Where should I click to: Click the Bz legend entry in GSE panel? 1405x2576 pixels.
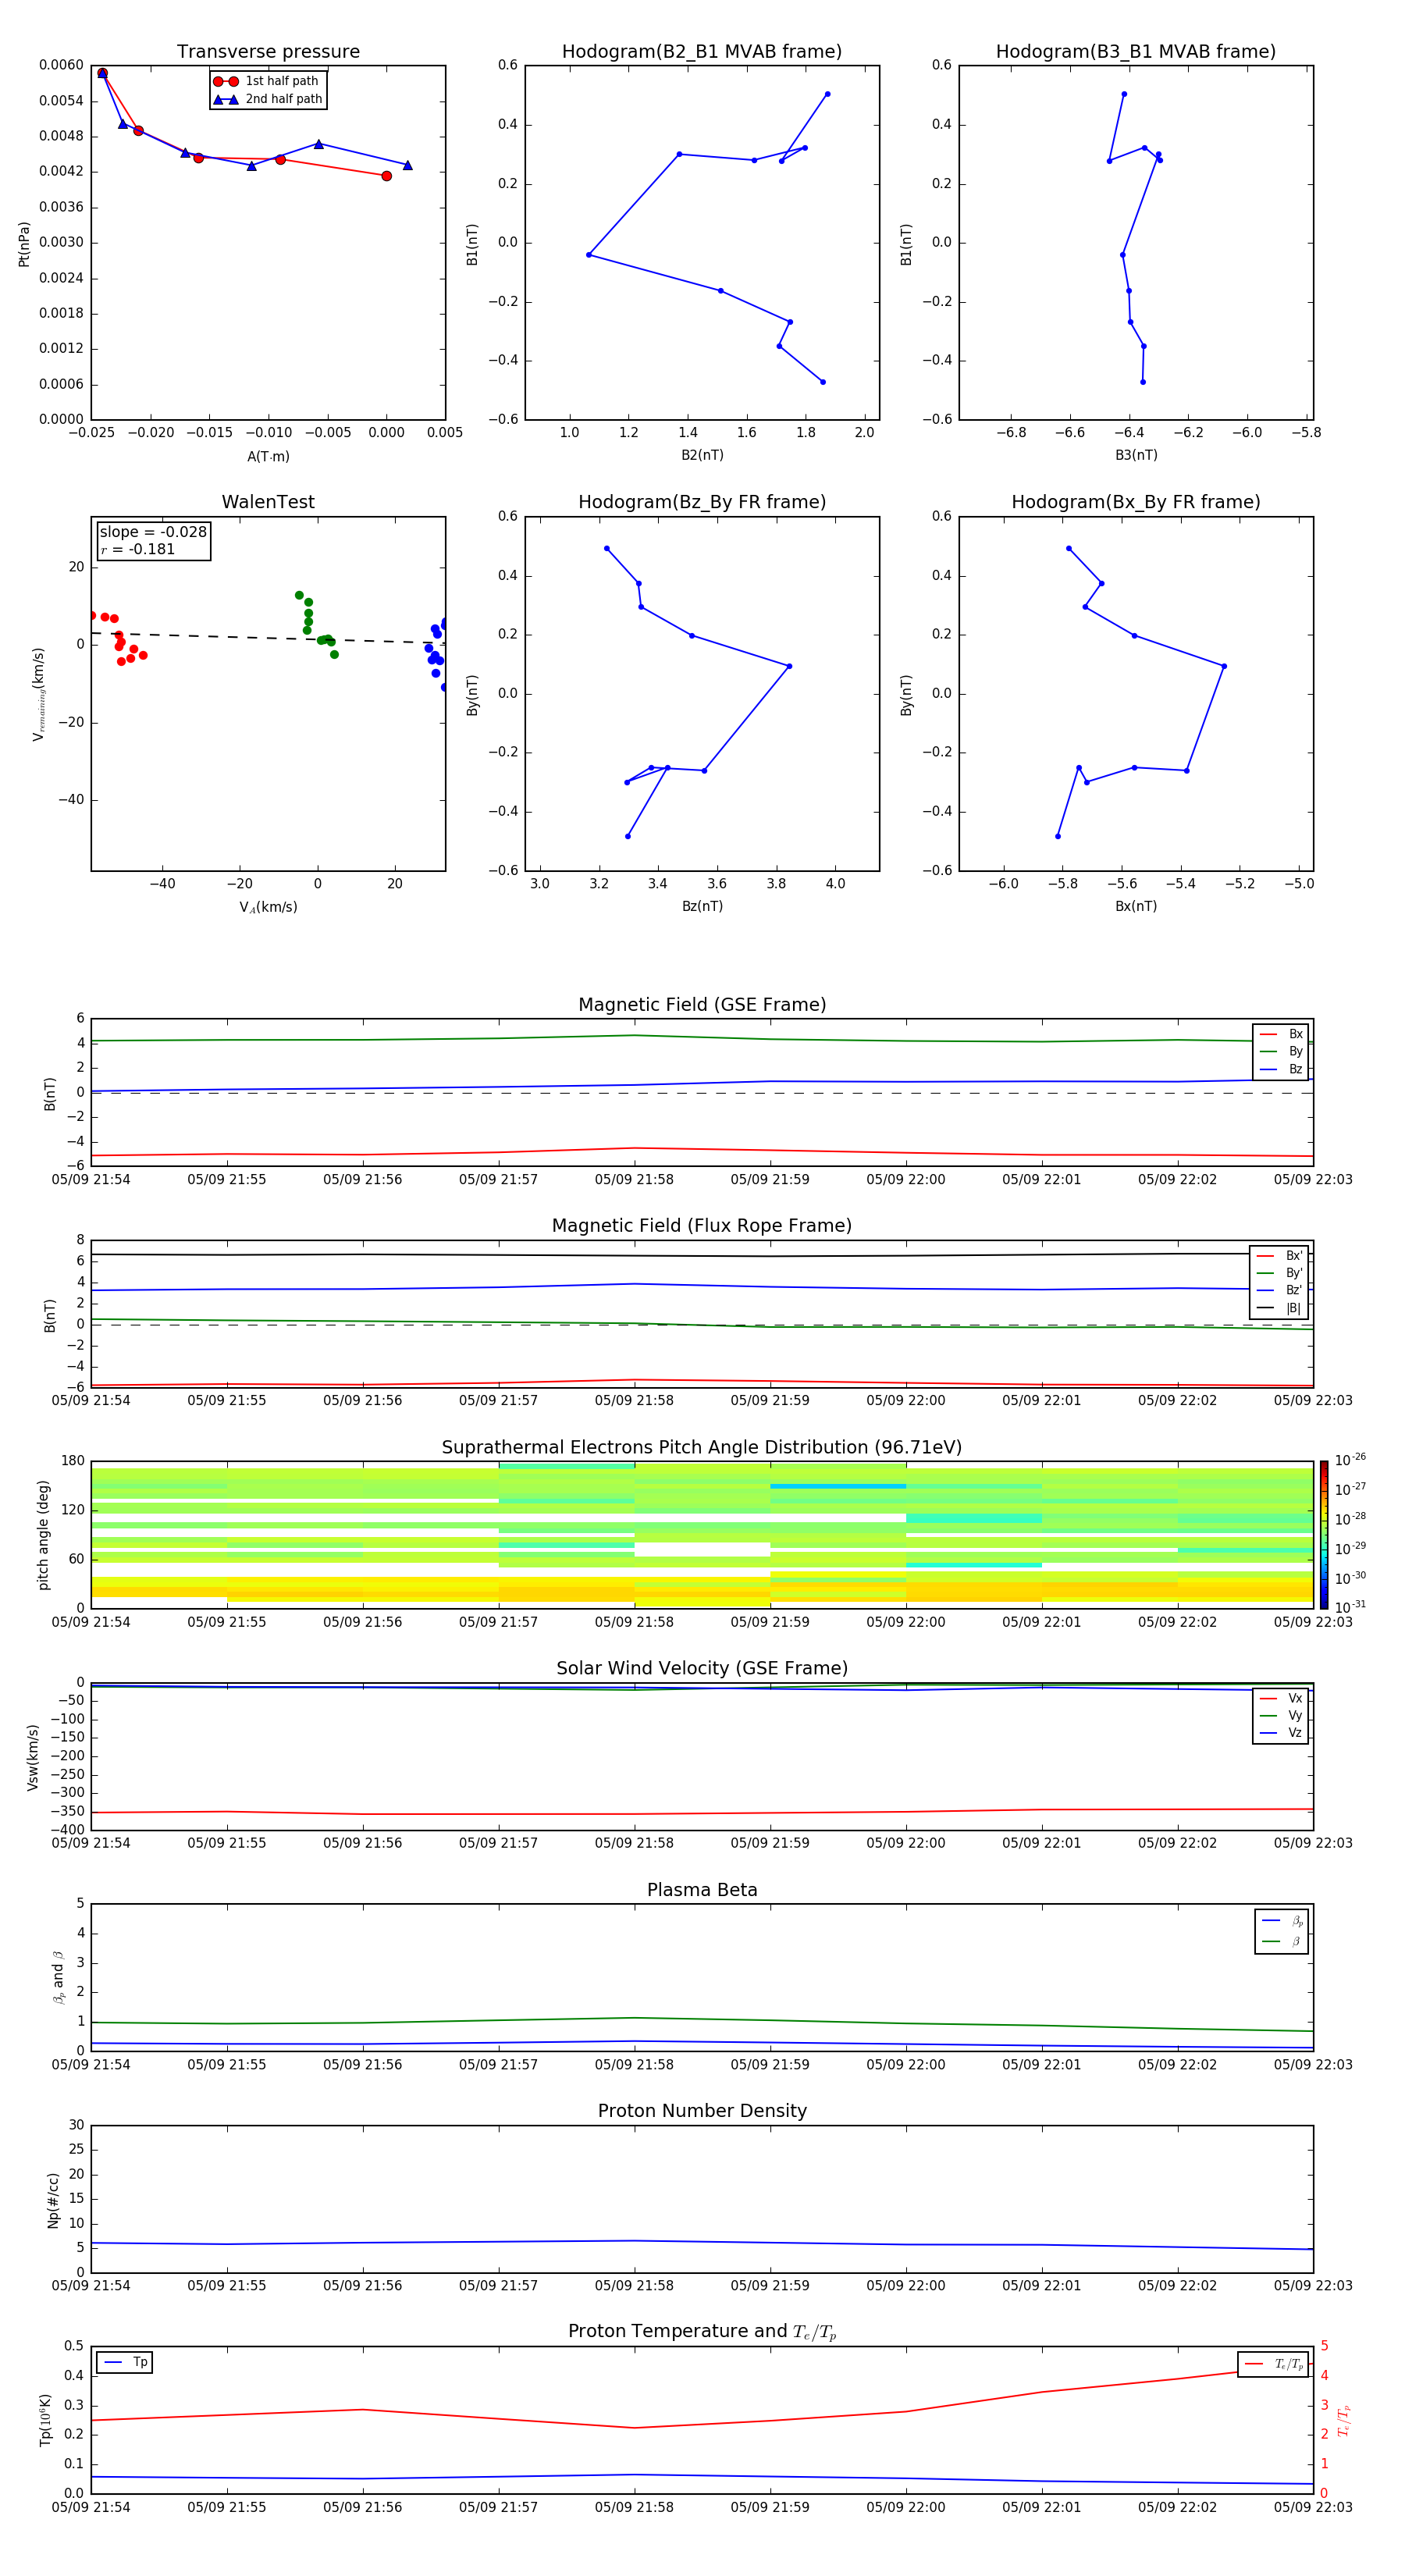click(1281, 1069)
